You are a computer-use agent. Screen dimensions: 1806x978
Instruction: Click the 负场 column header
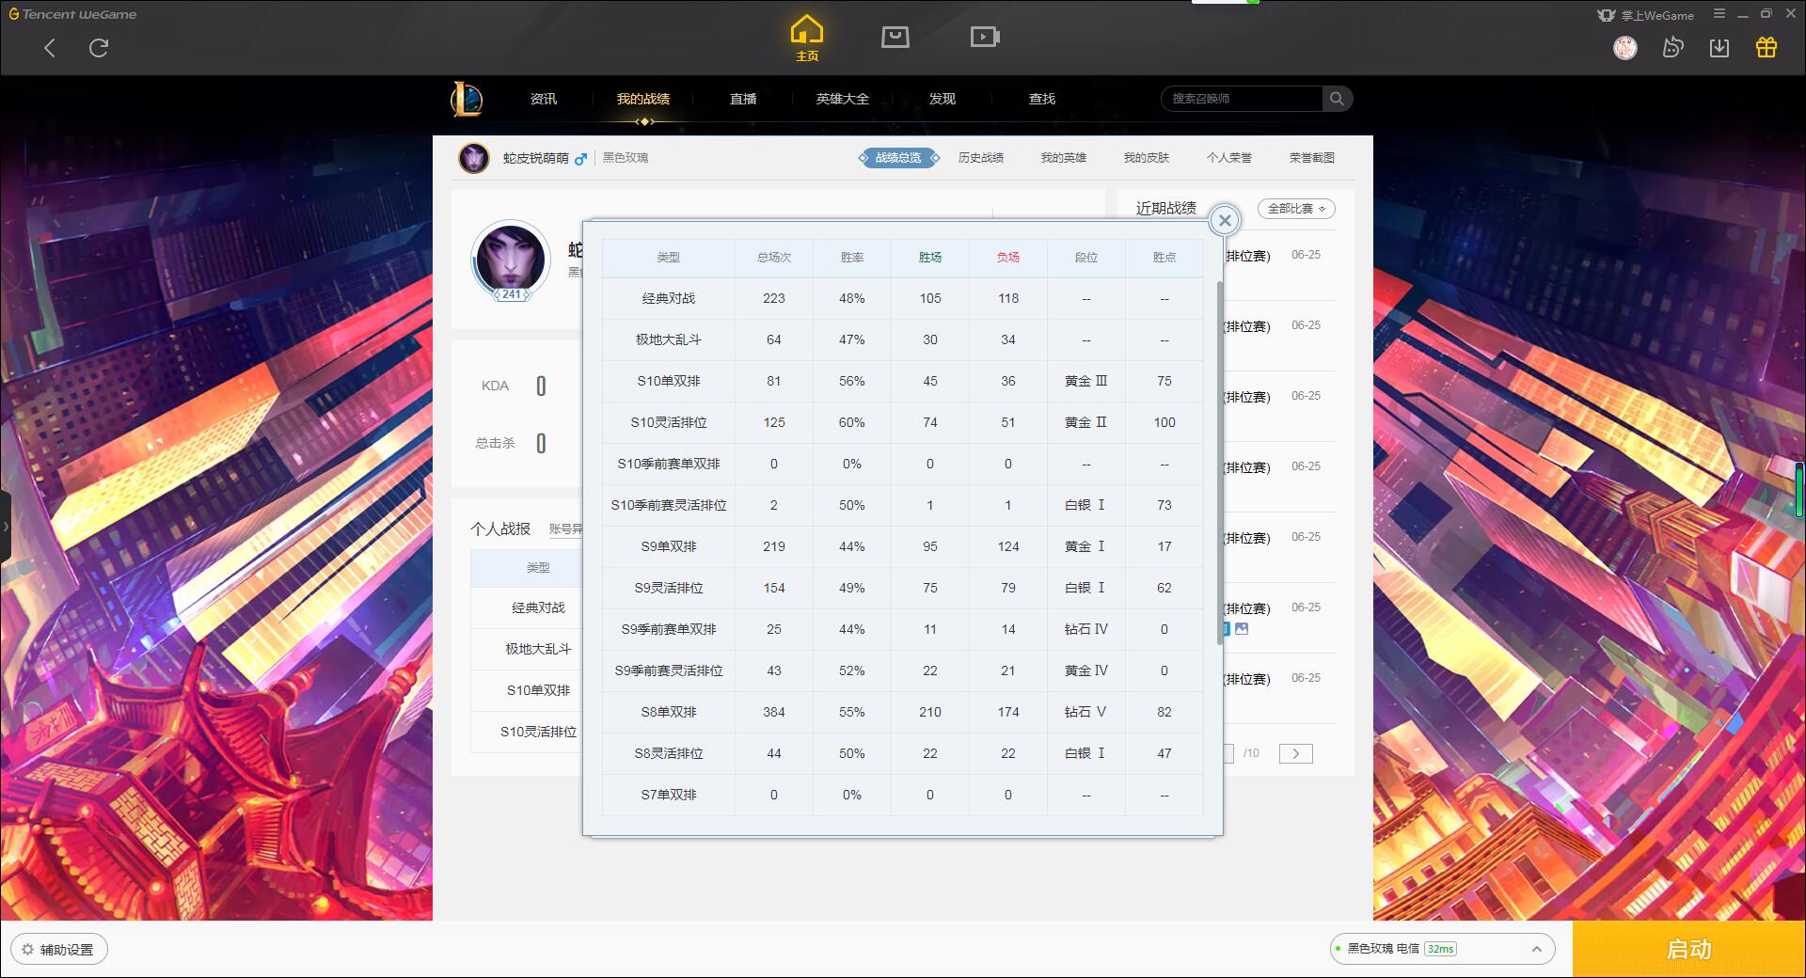[x=1008, y=258]
